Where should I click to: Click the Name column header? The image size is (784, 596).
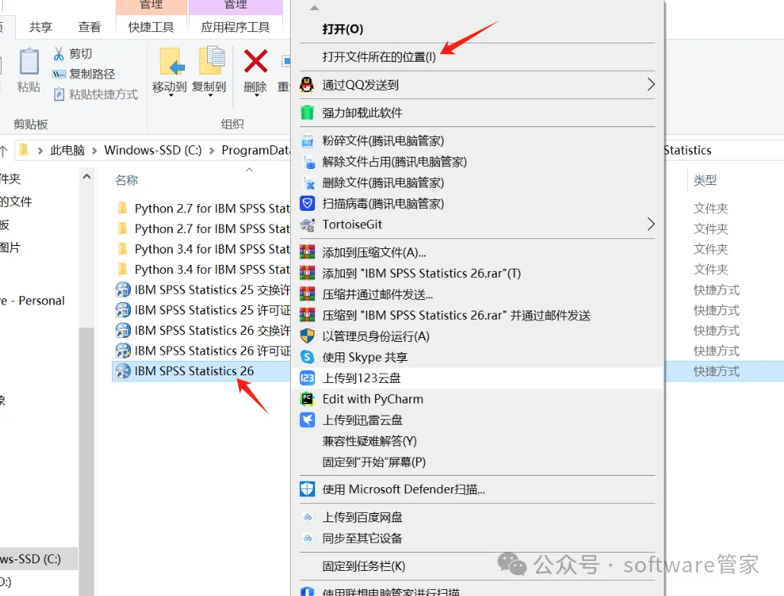click(126, 180)
